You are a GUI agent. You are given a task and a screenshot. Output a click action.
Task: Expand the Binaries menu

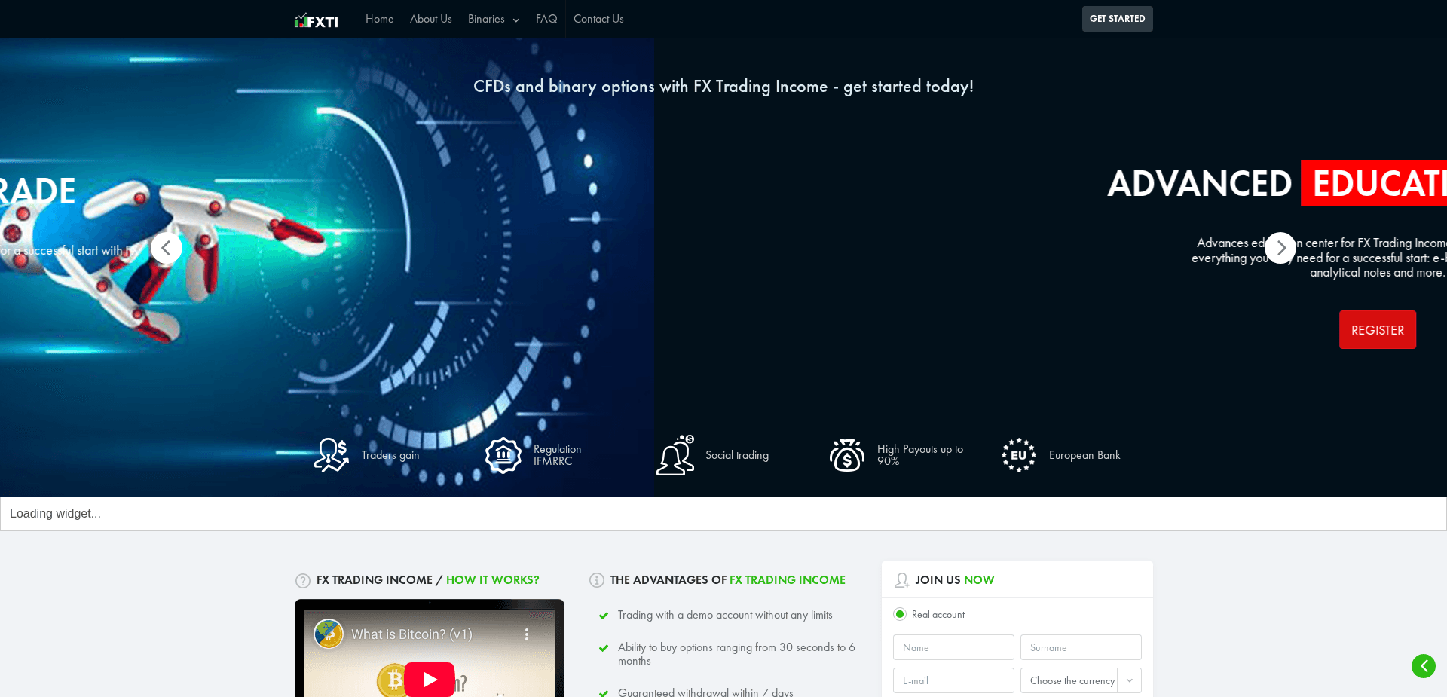coord(494,19)
